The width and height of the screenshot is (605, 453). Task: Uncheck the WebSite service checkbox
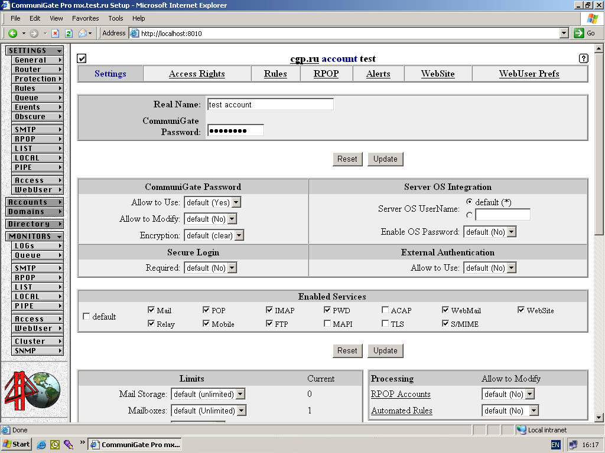(x=521, y=310)
